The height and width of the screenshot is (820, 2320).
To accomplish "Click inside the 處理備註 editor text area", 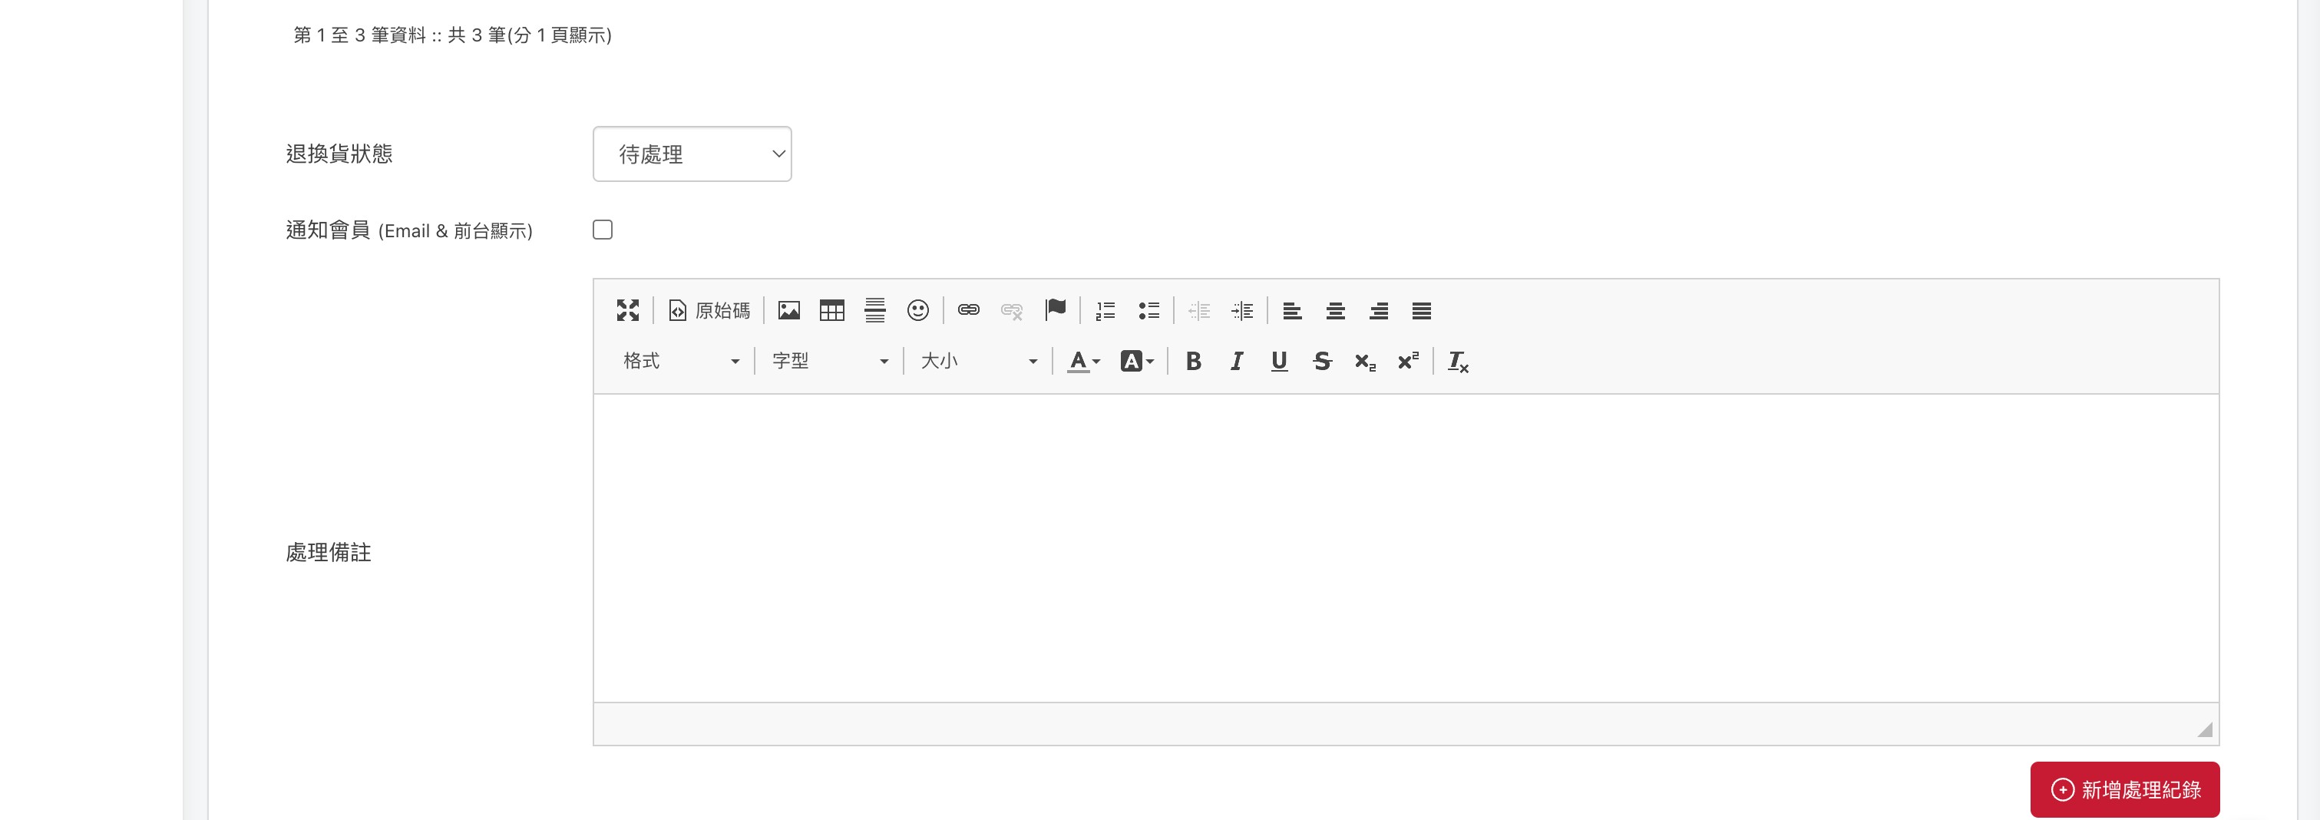I will (x=1405, y=548).
